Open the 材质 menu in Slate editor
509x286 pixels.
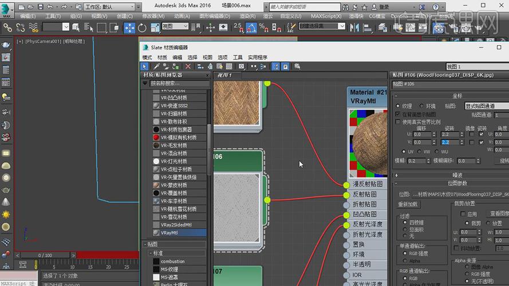tap(162, 57)
